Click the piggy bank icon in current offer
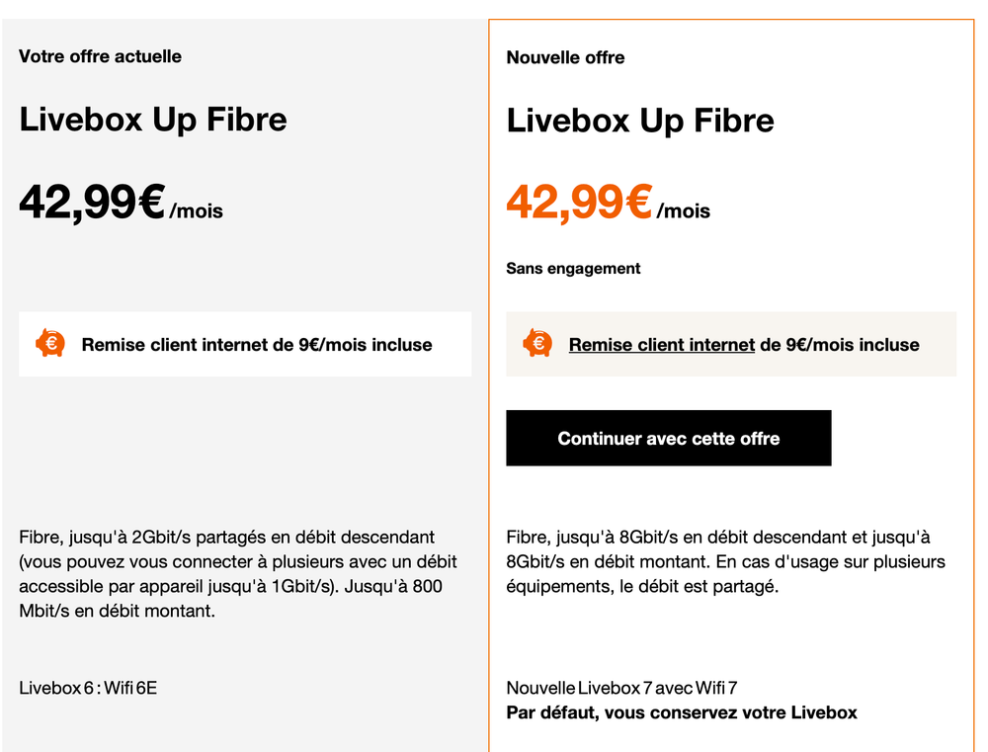Viewport: 988px width, 752px height. click(x=50, y=344)
